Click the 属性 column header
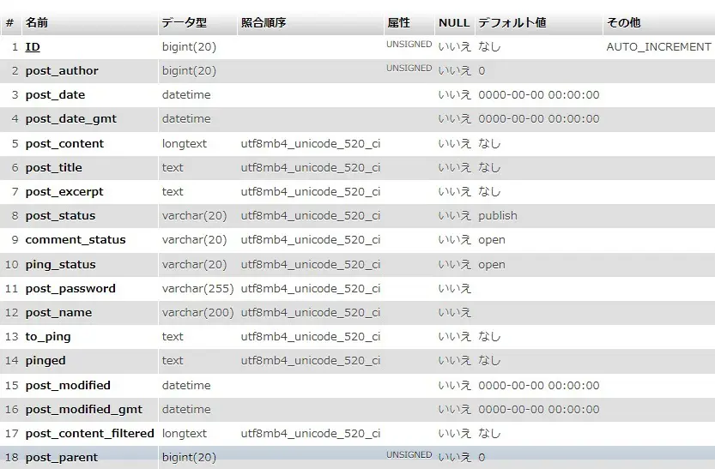The width and height of the screenshot is (715, 469). (x=398, y=22)
